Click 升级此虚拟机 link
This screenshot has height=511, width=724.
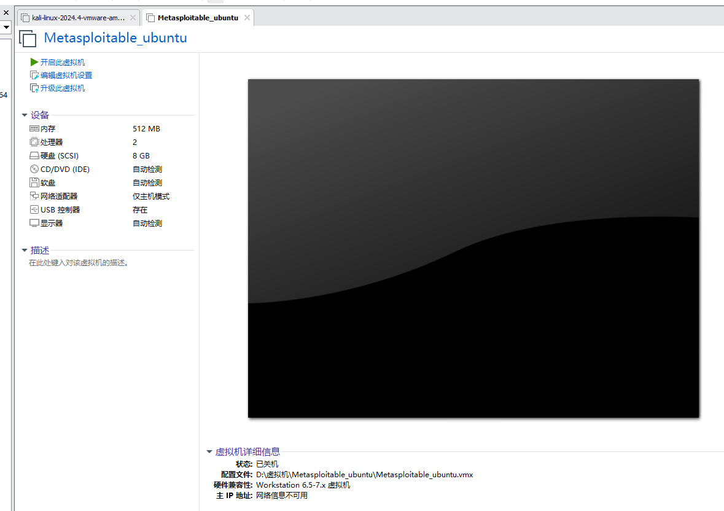(x=63, y=88)
